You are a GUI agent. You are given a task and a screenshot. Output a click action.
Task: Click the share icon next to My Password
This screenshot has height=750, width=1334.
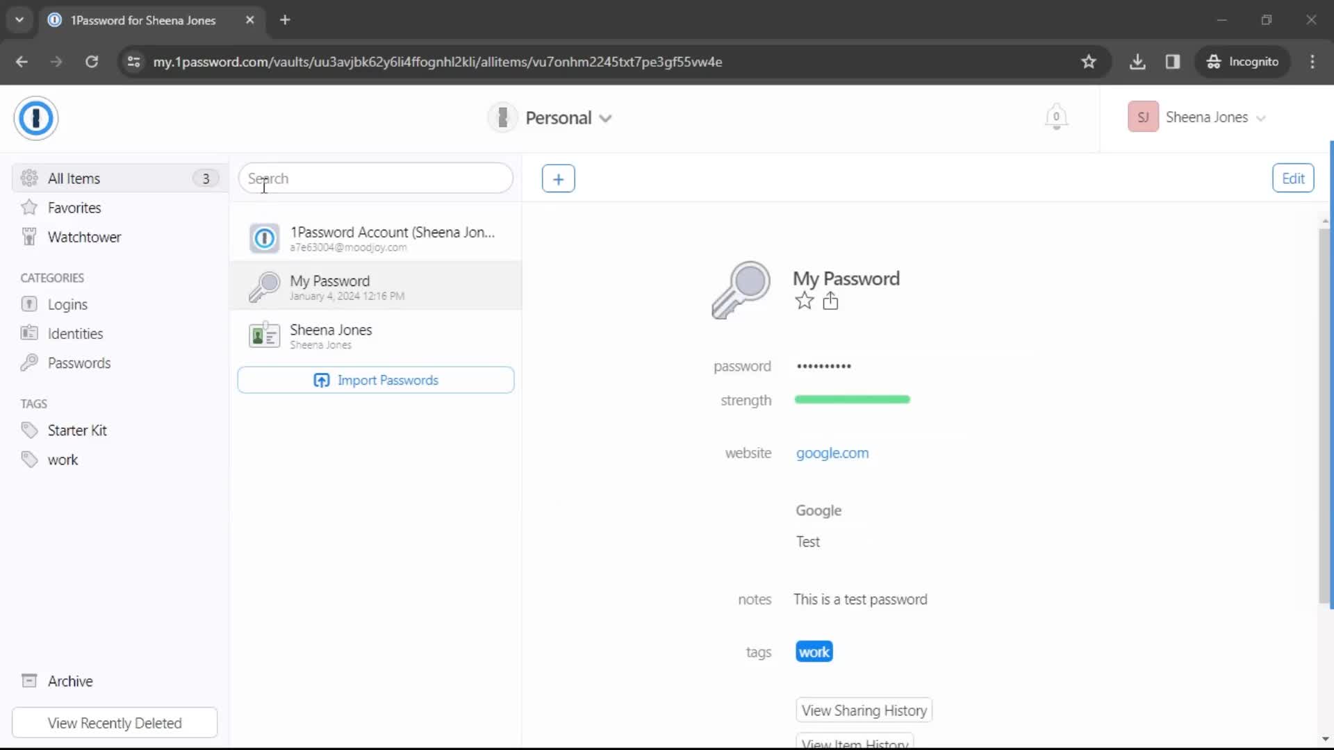(x=830, y=301)
